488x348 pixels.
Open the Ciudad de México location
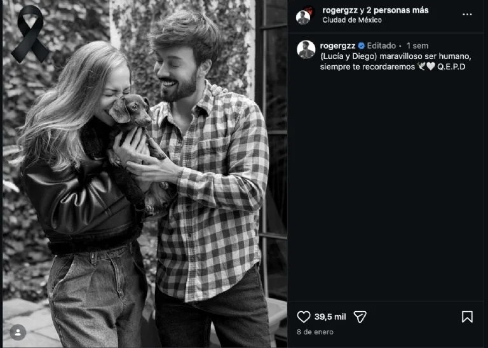[352, 20]
